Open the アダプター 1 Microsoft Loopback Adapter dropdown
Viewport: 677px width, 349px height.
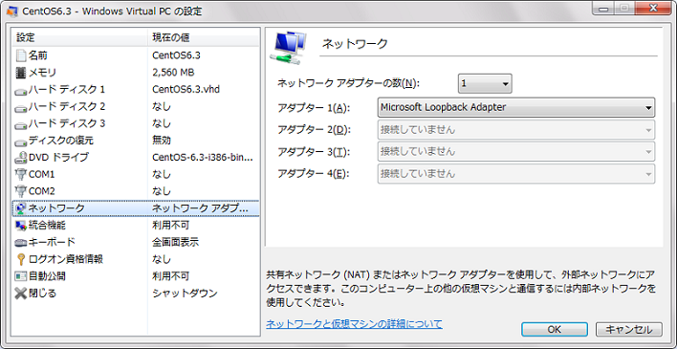(x=516, y=107)
